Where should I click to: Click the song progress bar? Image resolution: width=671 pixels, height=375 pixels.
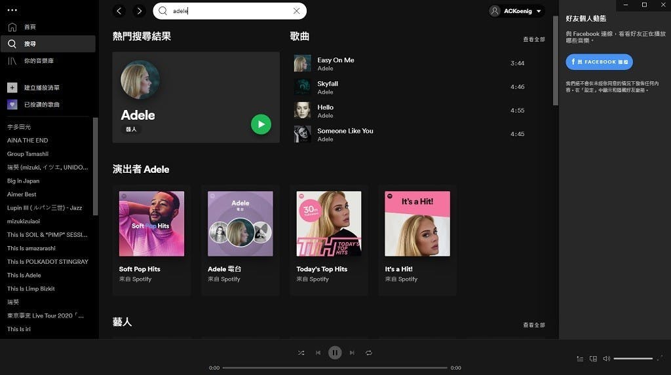click(335, 368)
